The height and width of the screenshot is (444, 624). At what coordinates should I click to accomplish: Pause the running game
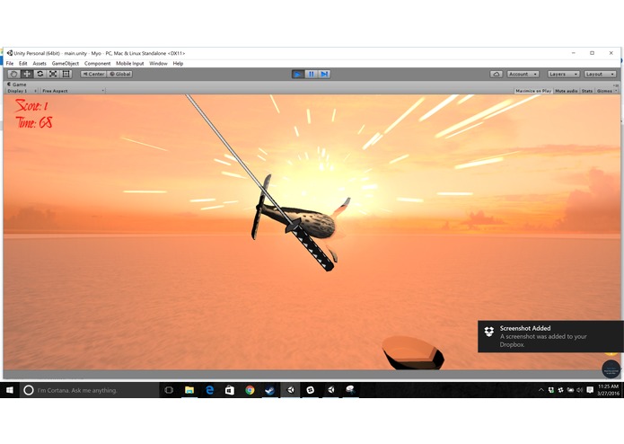point(312,74)
